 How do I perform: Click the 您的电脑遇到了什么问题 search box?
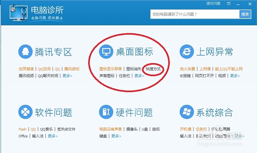point(195,14)
